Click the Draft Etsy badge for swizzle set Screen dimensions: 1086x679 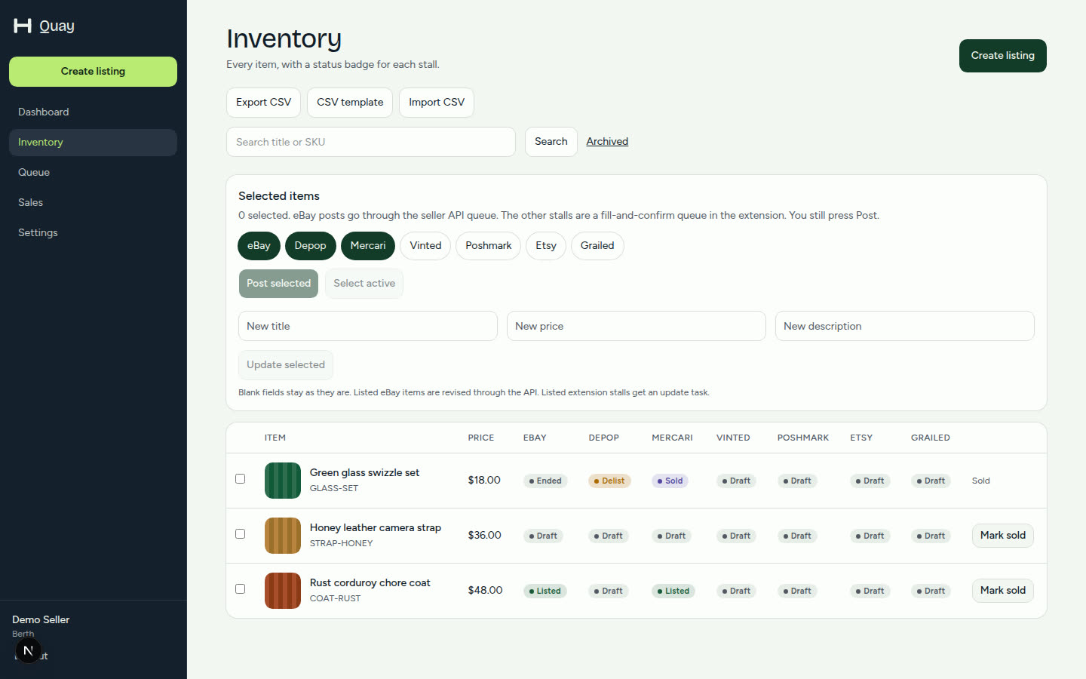click(870, 481)
